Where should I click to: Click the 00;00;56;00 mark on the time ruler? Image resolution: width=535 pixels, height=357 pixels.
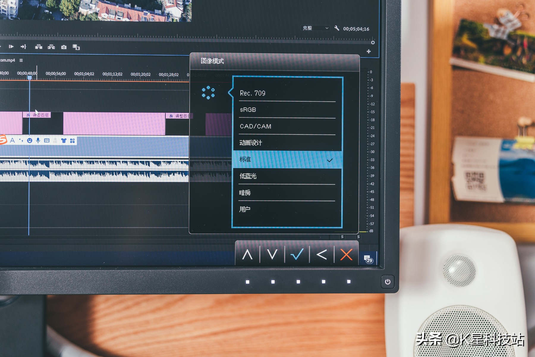point(56,74)
